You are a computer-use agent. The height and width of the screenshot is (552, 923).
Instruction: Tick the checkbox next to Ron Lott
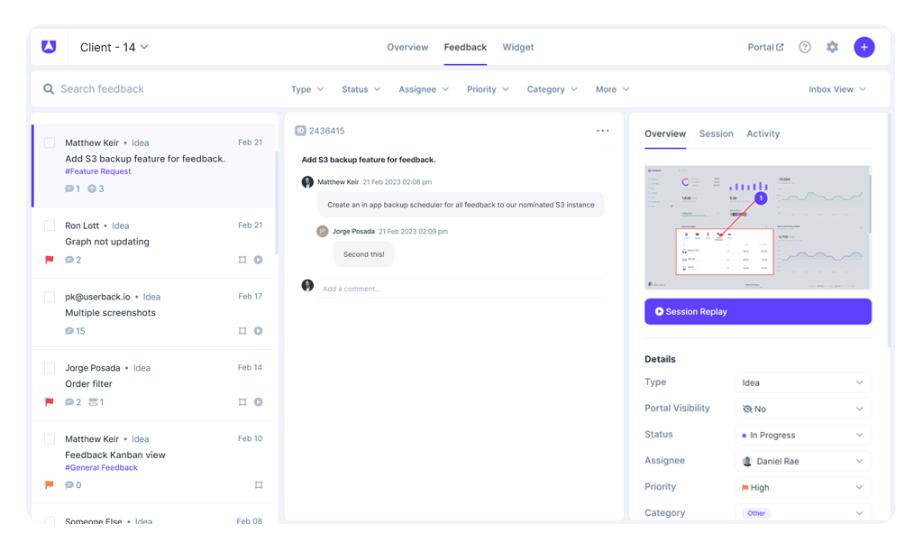[50, 225]
